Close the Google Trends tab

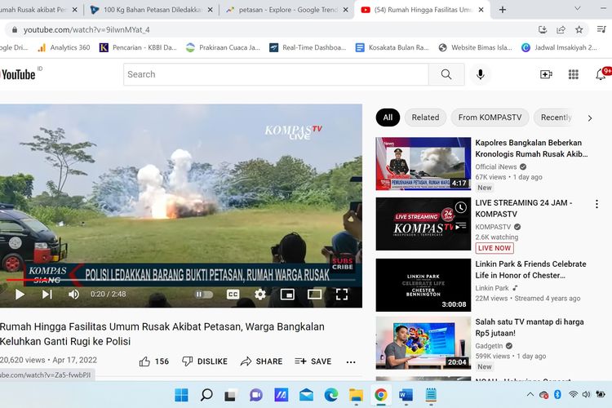click(x=345, y=10)
